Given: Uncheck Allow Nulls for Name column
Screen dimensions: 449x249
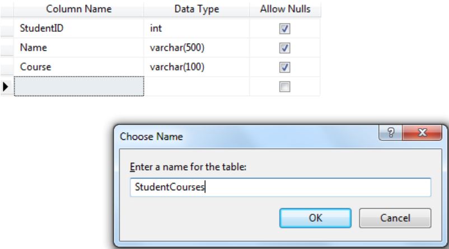Looking at the screenshot, I should click(284, 48).
